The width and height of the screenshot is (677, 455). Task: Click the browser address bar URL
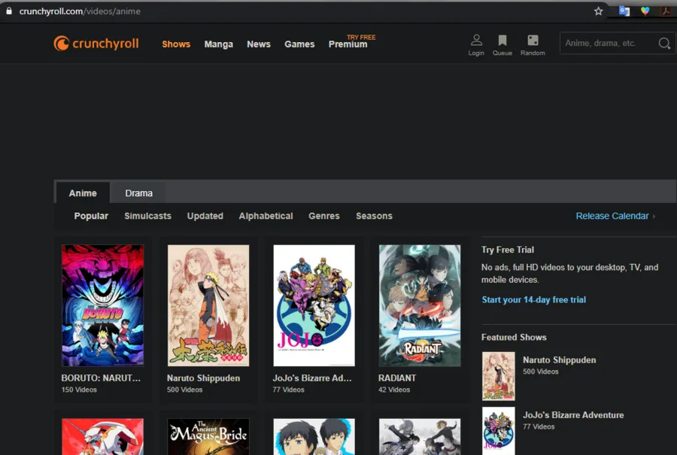(80, 11)
